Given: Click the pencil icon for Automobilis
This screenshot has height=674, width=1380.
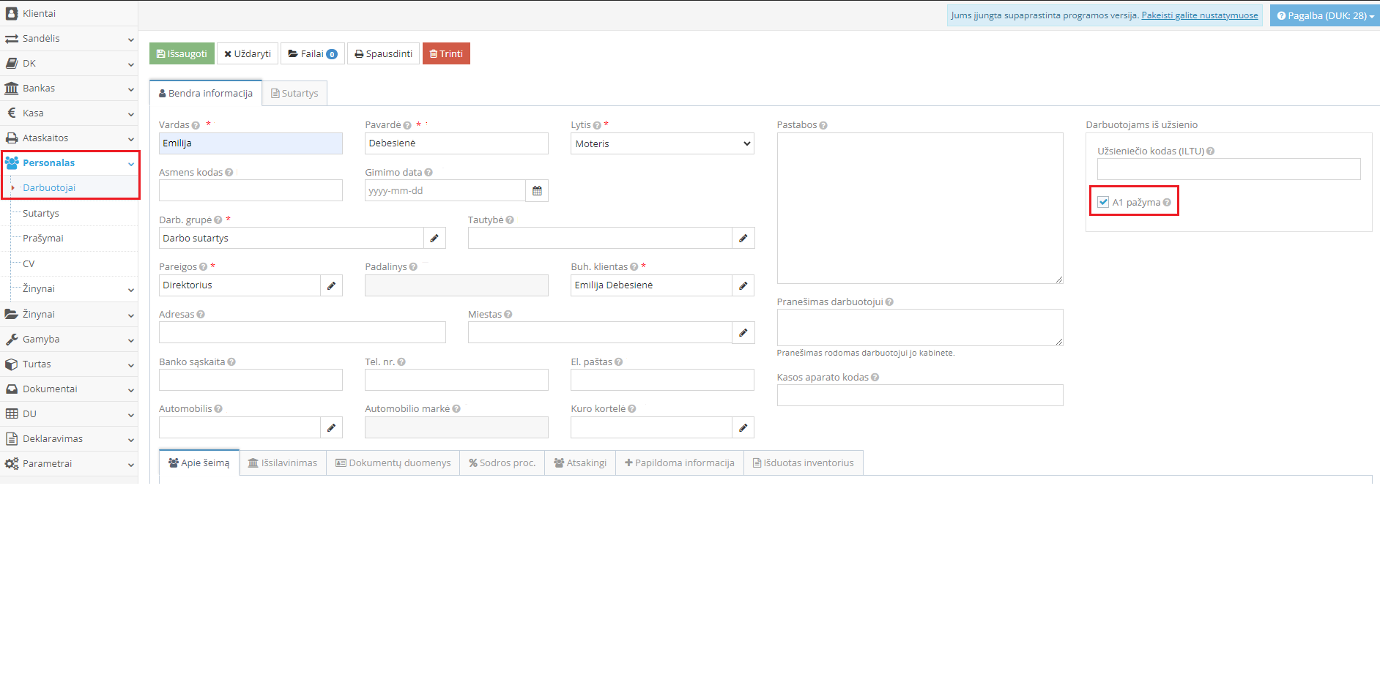Looking at the screenshot, I should (331, 427).
